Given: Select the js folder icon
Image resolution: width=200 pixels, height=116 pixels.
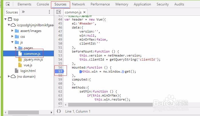Looking at the screenshot, I should coord(17,42).
